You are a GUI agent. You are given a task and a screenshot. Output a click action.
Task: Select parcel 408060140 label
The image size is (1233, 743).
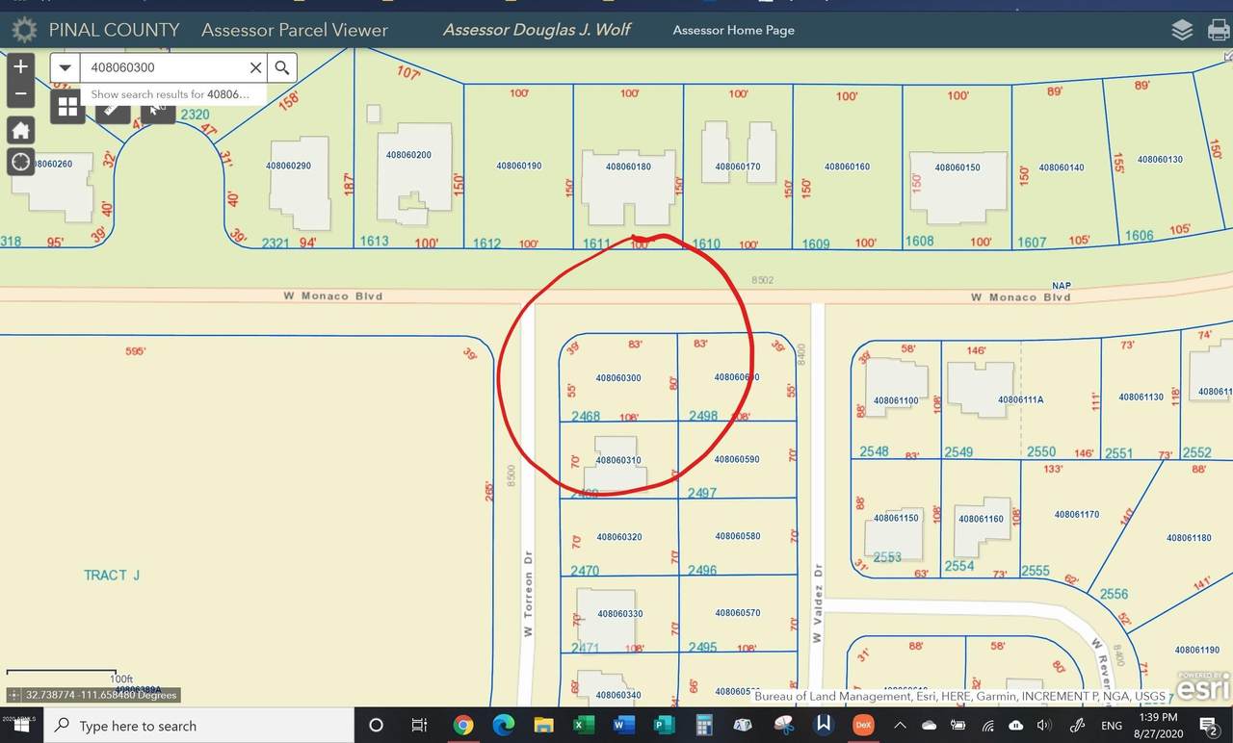[1062, 167]
